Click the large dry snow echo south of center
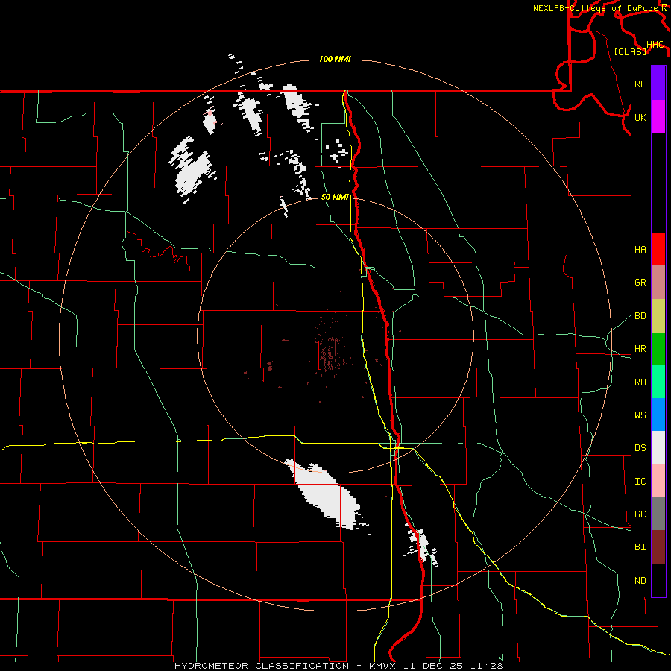The image size is (671, 671). [325, 494]
